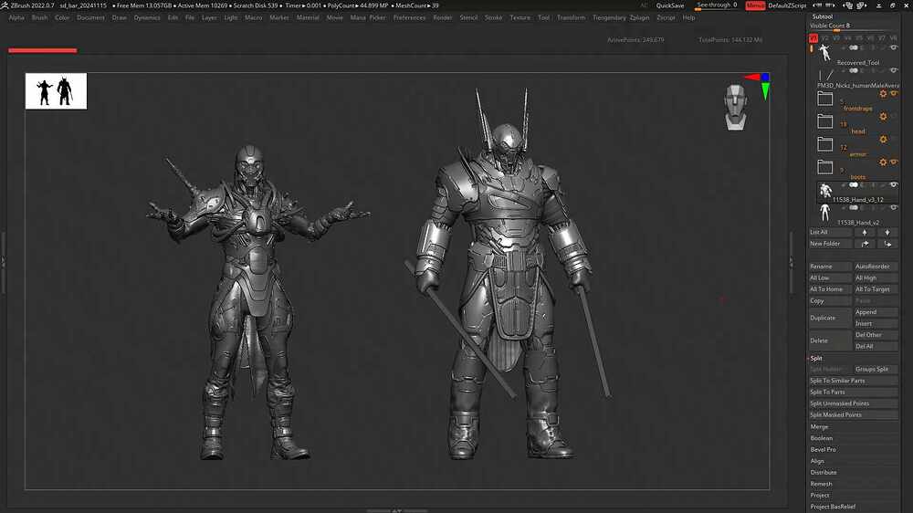Open the Transform menu
The height and width of the screenshot is (513, 913).
pyautogui.click(x=572, y=17)
